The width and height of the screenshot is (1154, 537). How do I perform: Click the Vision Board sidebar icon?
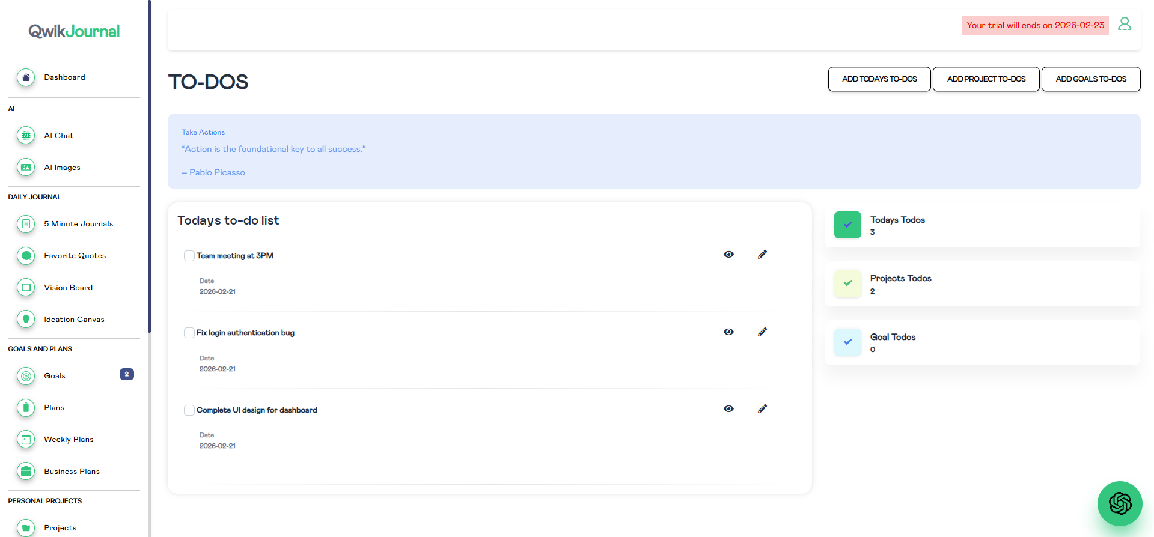coord(26,288)
